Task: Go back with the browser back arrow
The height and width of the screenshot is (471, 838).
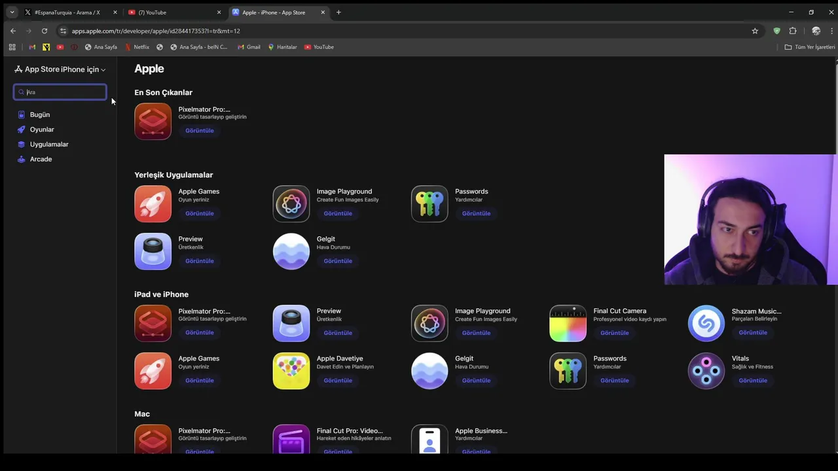Action: [x=13, y=31]
